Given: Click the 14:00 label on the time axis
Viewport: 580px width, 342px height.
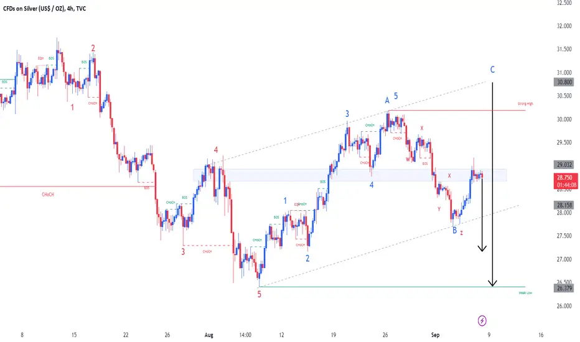Looking at the screenshot, I should click(245, 335).
